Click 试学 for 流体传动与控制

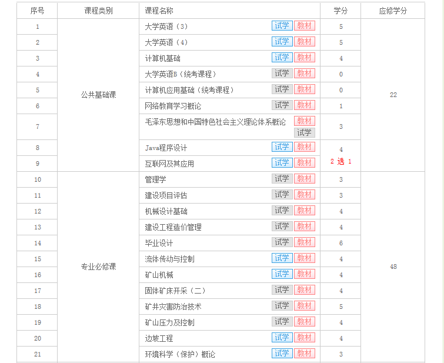[282, 258]
